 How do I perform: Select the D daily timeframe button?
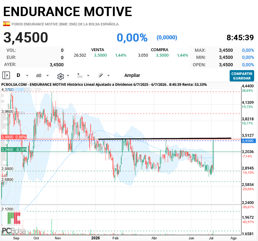click(18, 75)
